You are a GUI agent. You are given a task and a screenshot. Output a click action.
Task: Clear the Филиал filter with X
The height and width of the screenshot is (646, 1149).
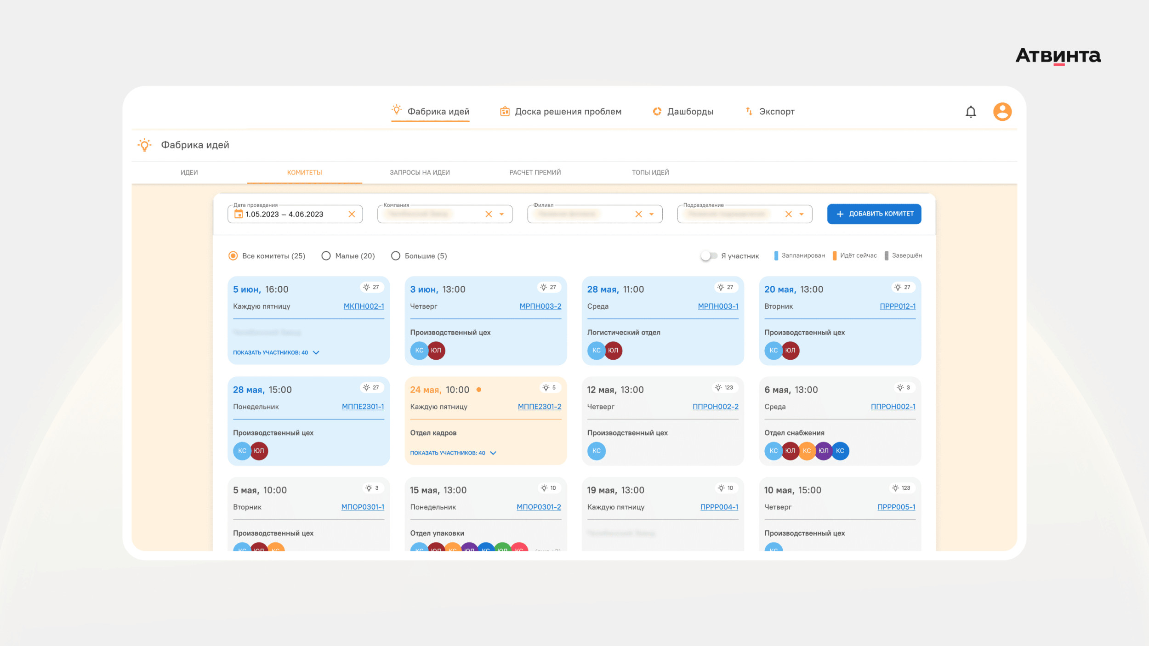638,214
